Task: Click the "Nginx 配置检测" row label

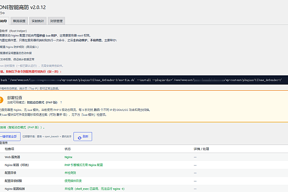Action: point(15,189)
